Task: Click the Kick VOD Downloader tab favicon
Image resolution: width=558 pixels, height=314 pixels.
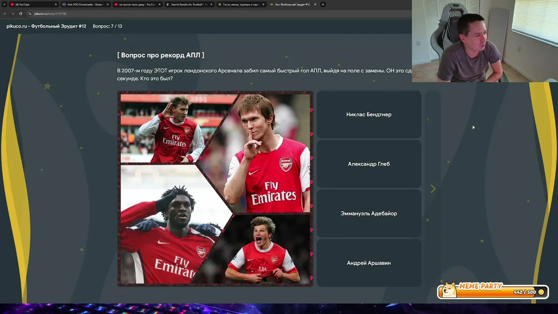Action: [x=64, y=4]
